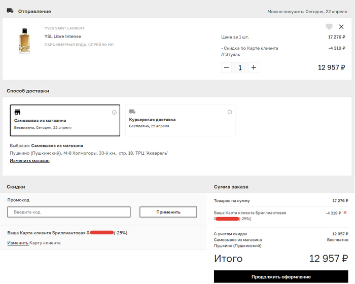Screen dimensions: 355x284
Task: Select the store pickup delivery option
Action: [65, 120]
